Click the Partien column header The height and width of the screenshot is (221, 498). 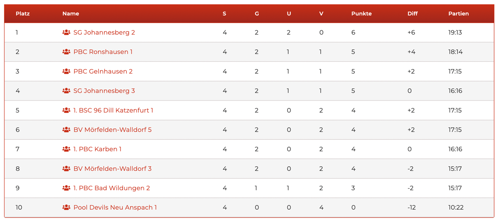pyautogui.click(x=458, y=14)
